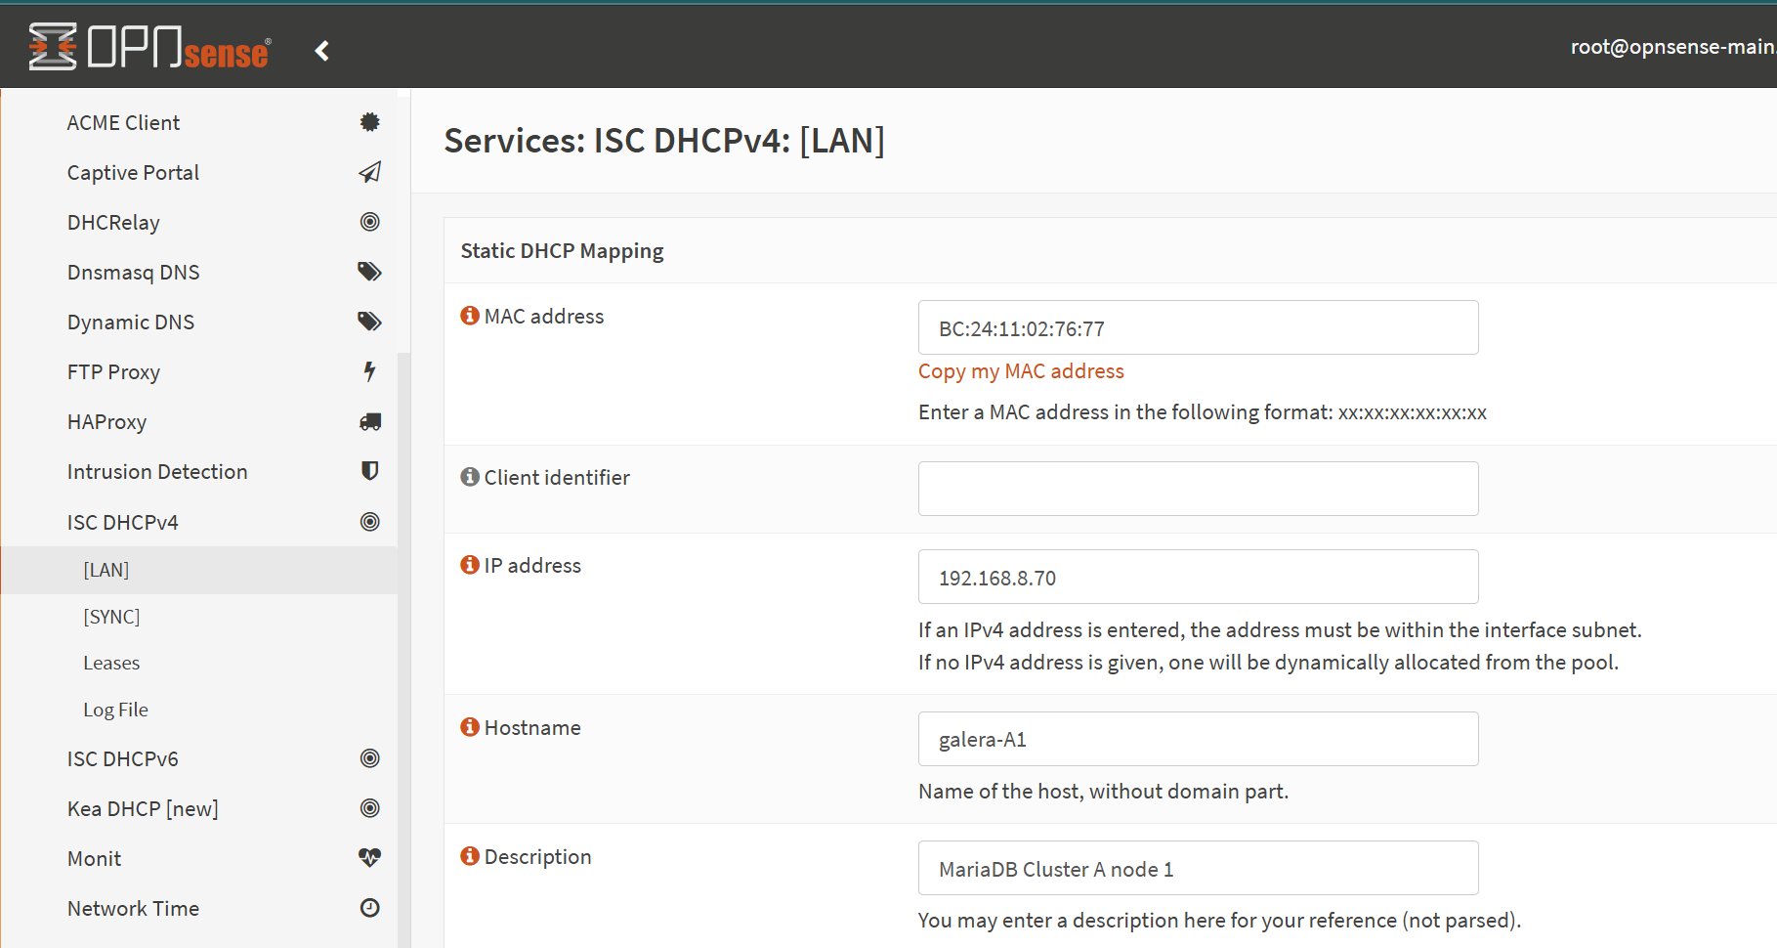
Task: Click the MAC address info icon
Action: coord(470,316)
